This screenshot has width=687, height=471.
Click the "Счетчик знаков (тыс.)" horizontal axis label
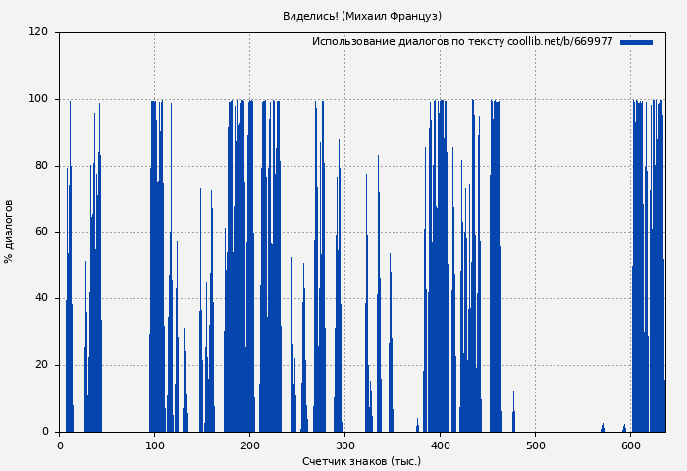[361, 461]
